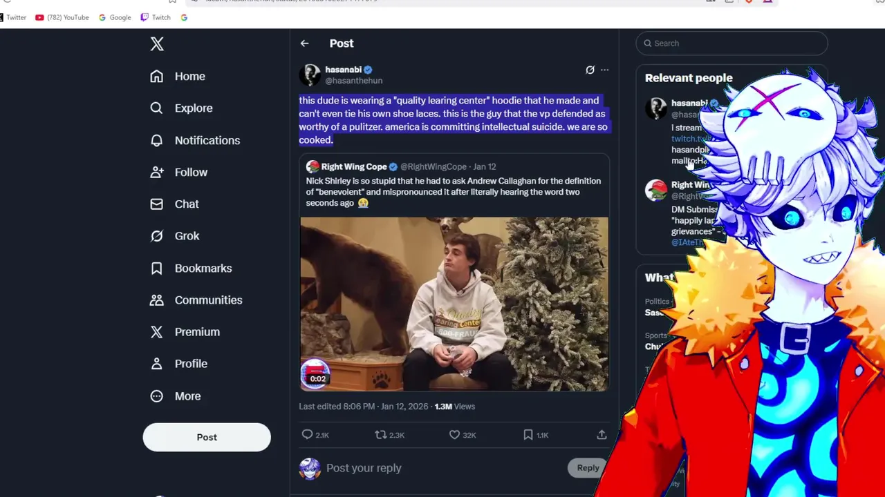Click the search magnifier icon in the Search box
Viewport: 885px width, 497px height.
[648, 43]
